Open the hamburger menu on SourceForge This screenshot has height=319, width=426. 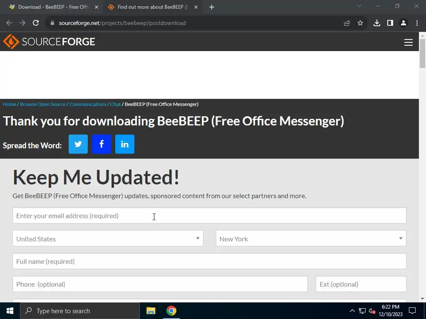pyautogui.click(x=409, y=42)
